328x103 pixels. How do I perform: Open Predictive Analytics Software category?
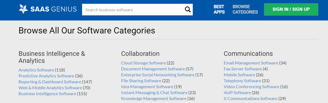[46, 76]
